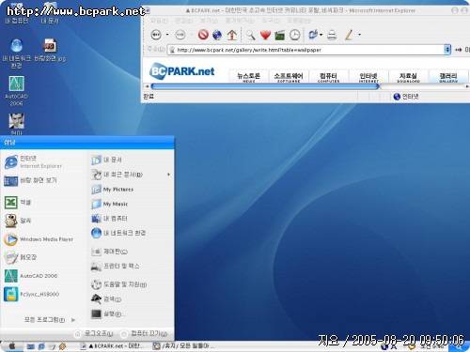Expand the Mail icon dropdown arrow
470x352 pixels.
point(321,35)
